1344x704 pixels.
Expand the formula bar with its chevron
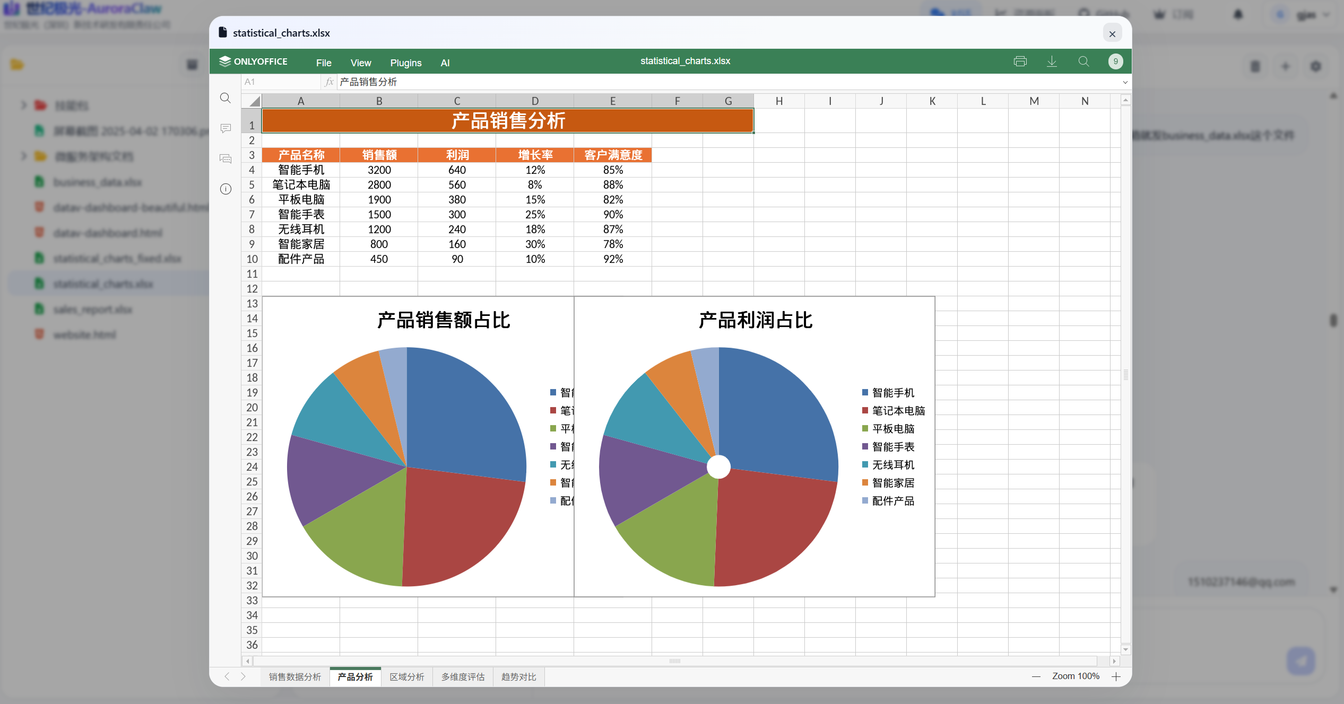coord(1124,82)
